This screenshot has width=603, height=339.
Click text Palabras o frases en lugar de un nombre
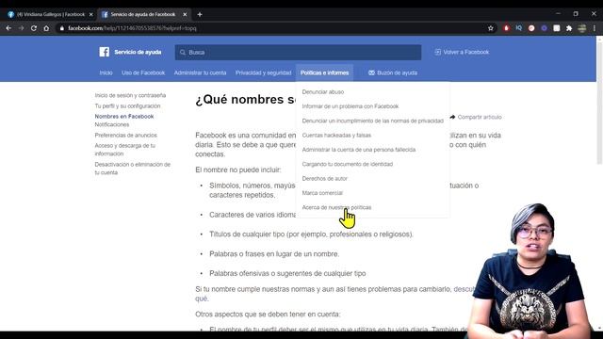click(274, 254)
